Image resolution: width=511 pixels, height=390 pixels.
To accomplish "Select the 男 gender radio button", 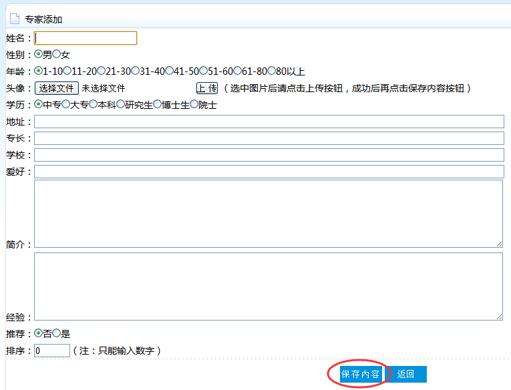I will [39, 54].
